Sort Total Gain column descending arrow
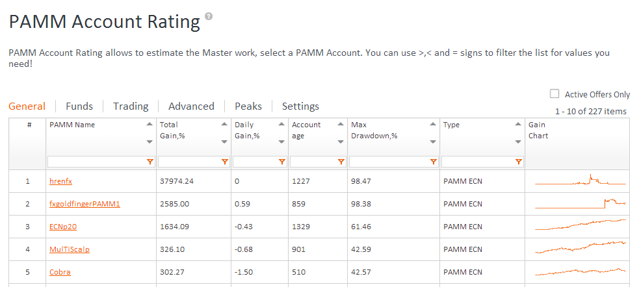 [225, 142]
